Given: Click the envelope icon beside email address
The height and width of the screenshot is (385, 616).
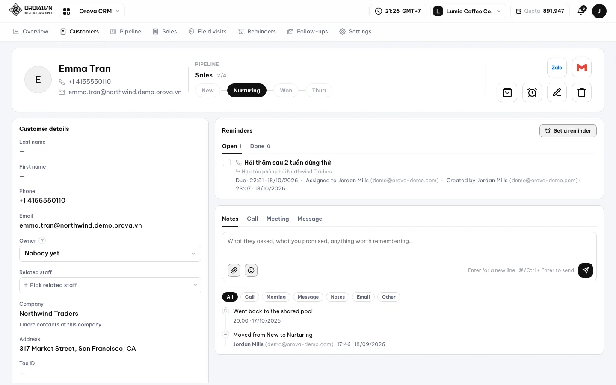Looking at the screenshot, I should tap(62, 92).
